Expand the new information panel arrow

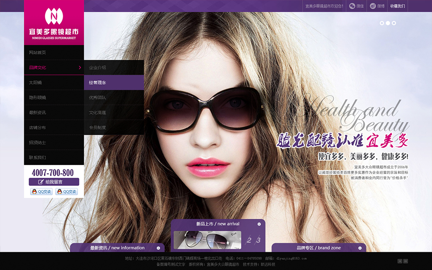tap(158, 248)
